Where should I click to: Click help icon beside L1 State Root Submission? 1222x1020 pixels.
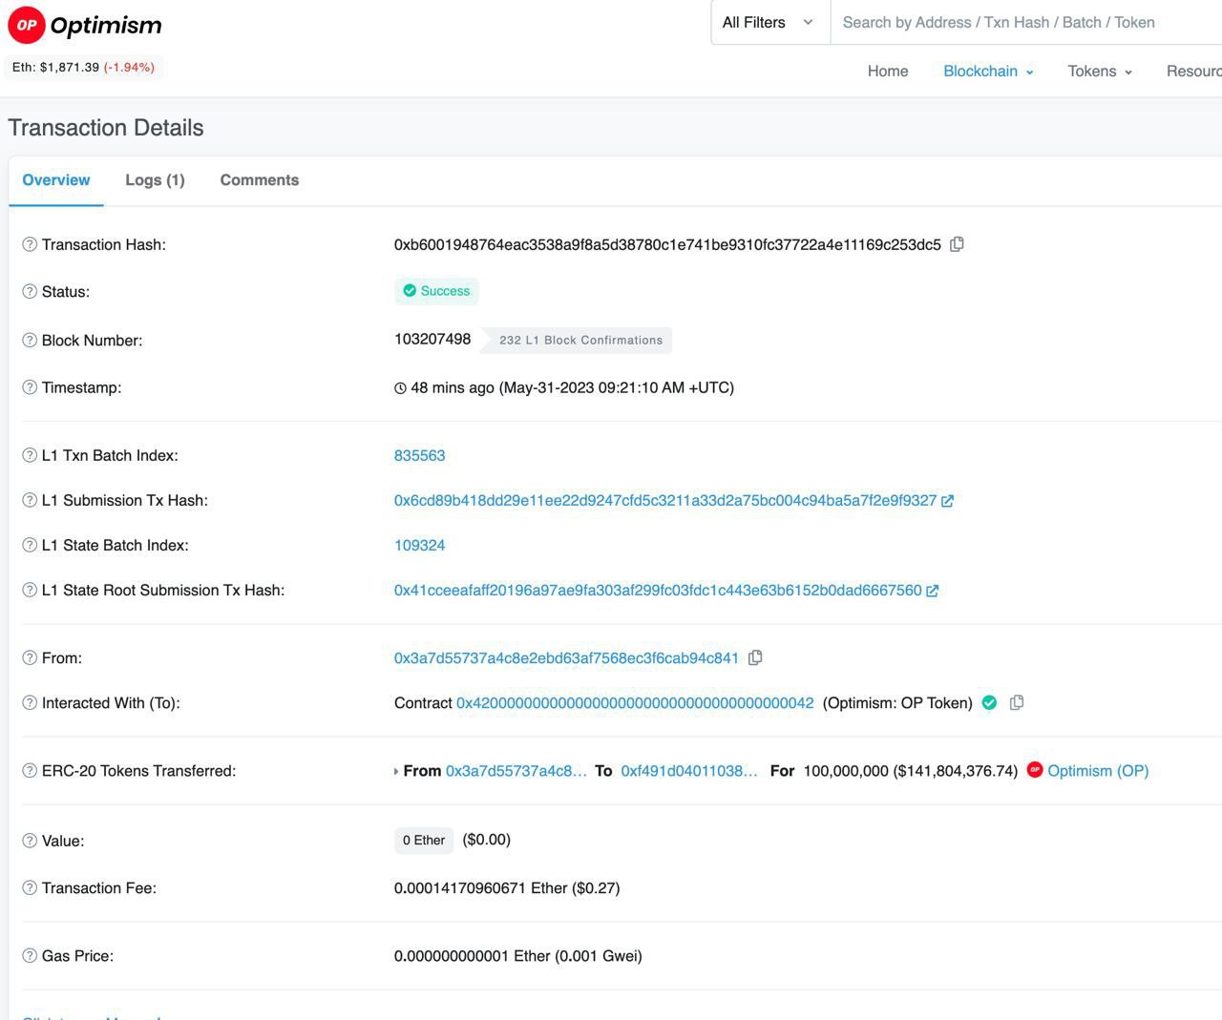[x=30, y=590]
